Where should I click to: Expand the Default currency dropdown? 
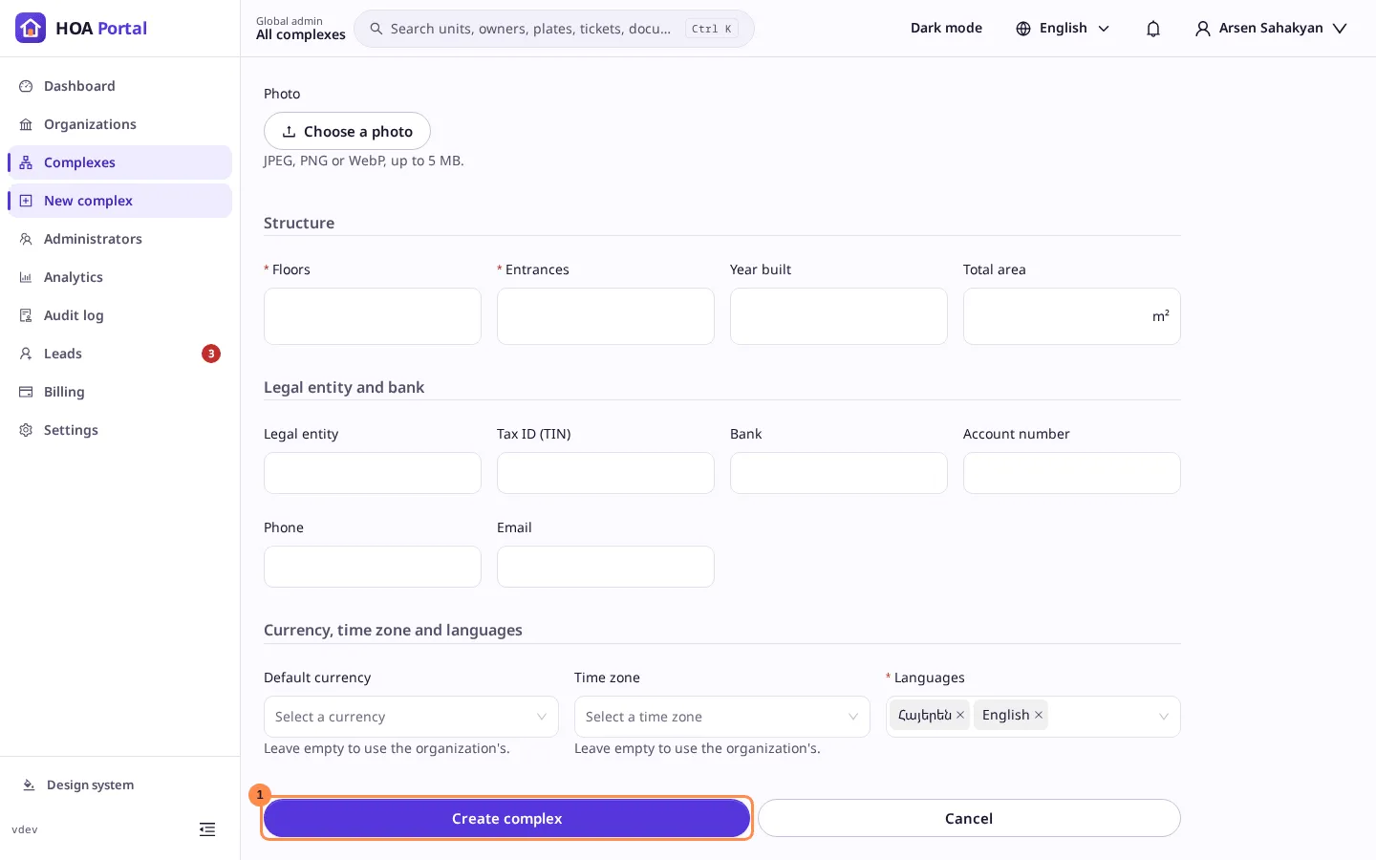click(411, 717)
